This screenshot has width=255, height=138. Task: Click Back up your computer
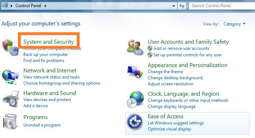coord(46,54)
